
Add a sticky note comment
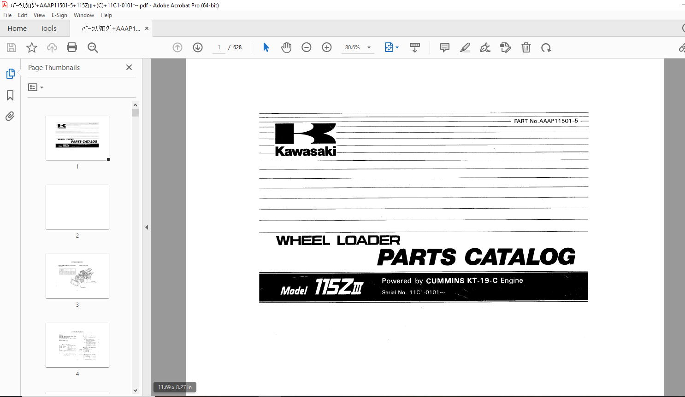tap(445, 47)
